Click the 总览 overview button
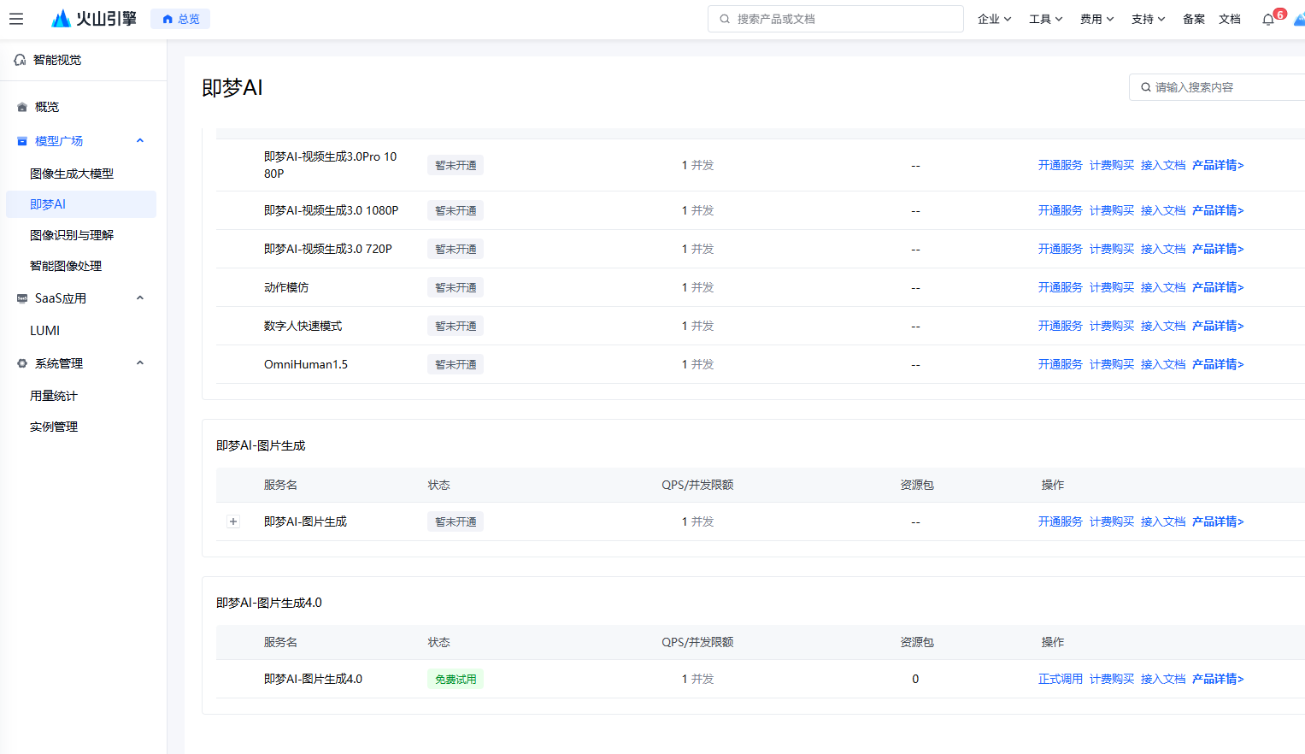This screenshot has height=754, width=1305. tap(180, 19)
